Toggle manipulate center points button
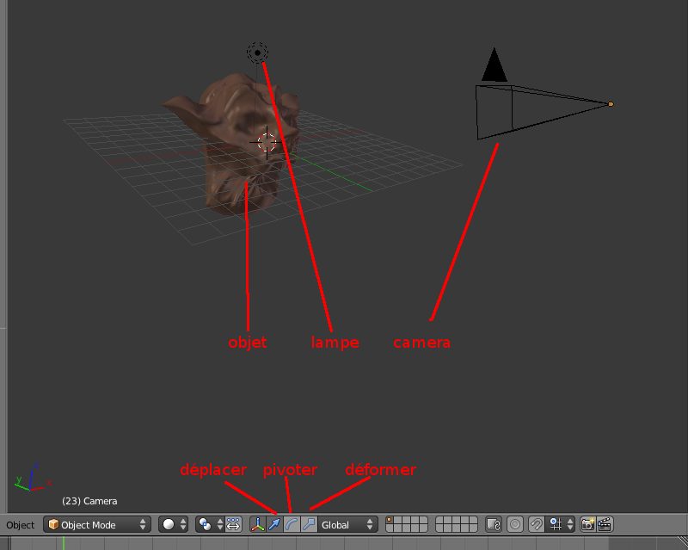Screen dimensions: 688x550 (x=233, y=524)
